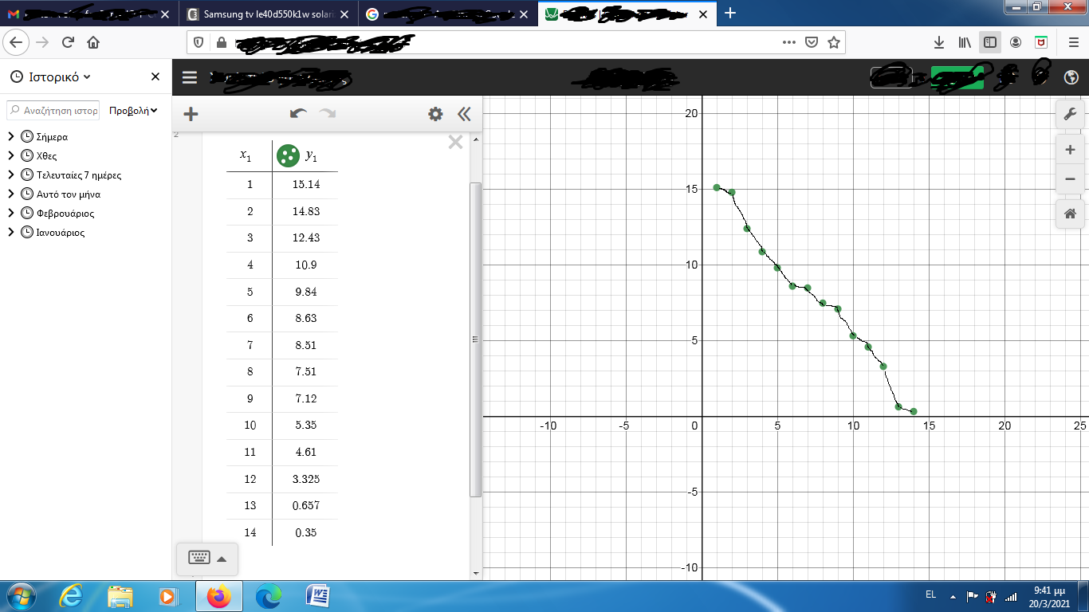Click the Firefox back arrow button
This screenshot has height=612, width=1089.
click(18, 42)
